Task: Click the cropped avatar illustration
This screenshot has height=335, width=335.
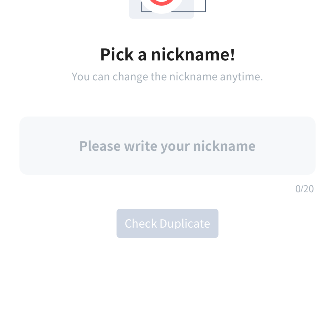Action: (167, 8)
